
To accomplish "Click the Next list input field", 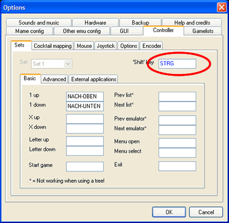I will (177, 106).
